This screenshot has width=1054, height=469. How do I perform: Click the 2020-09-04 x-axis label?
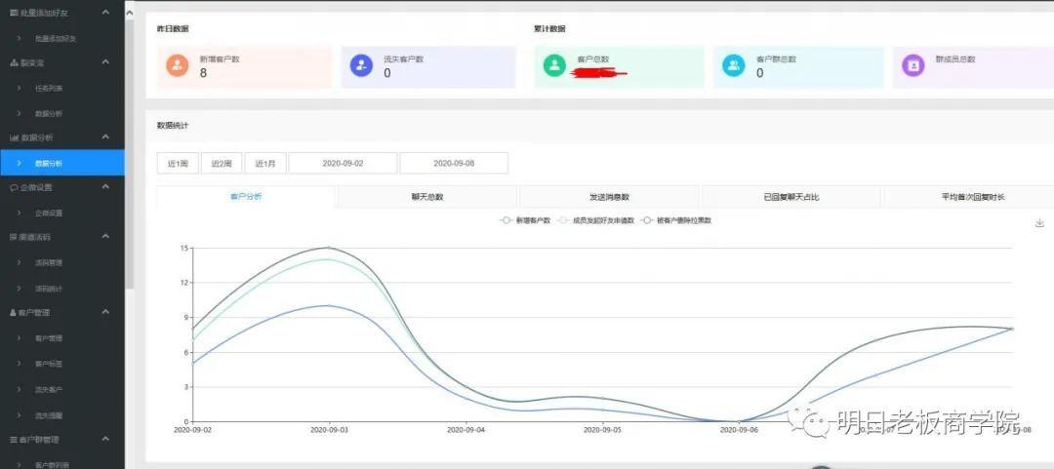tap(466, 429)
